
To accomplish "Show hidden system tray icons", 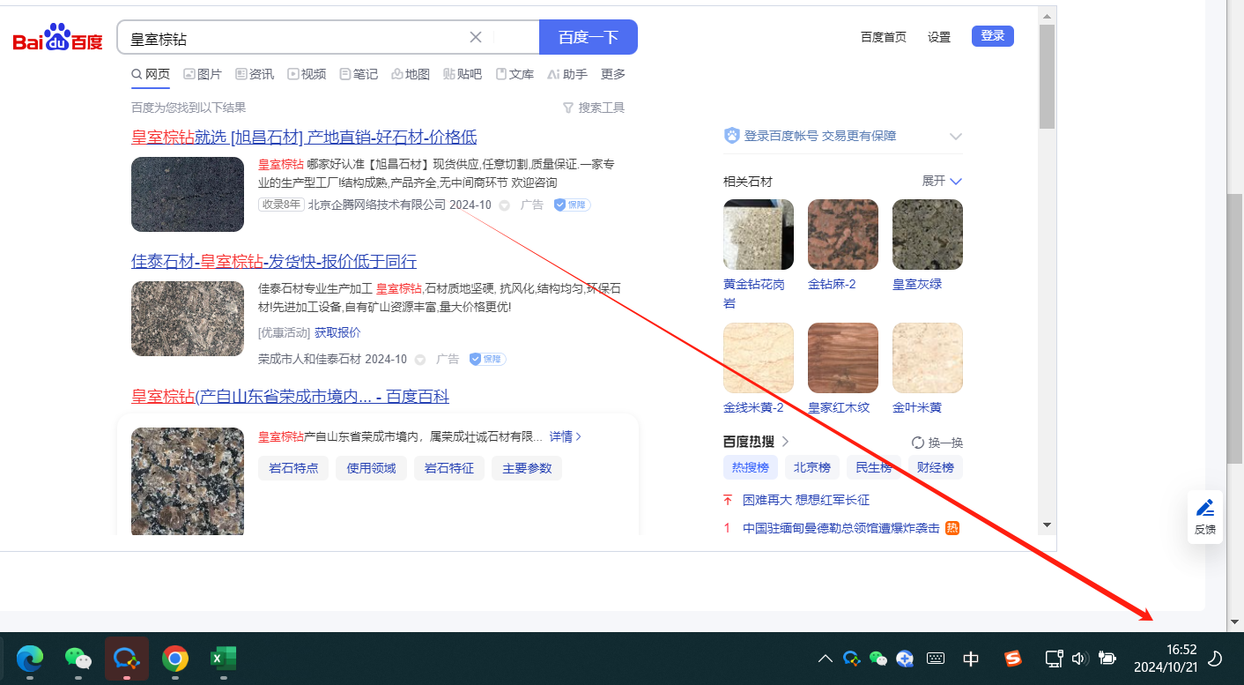I will 825,659.
